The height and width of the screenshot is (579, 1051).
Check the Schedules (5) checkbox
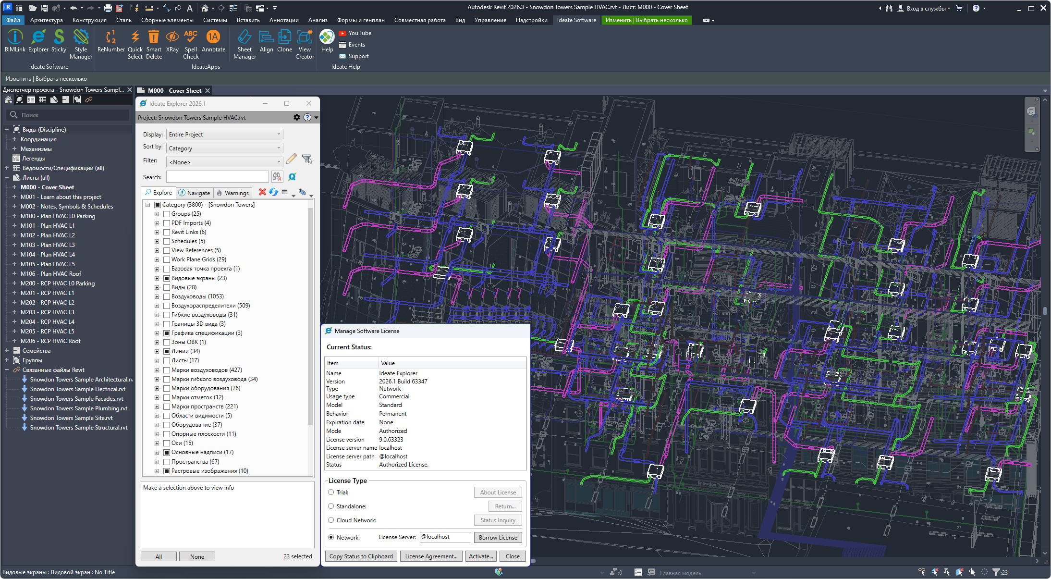[x=167, y=241]
